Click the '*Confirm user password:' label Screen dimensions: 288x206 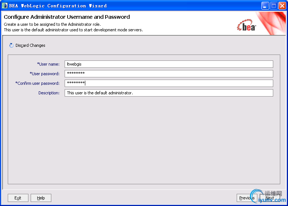(x=37, y=83)
